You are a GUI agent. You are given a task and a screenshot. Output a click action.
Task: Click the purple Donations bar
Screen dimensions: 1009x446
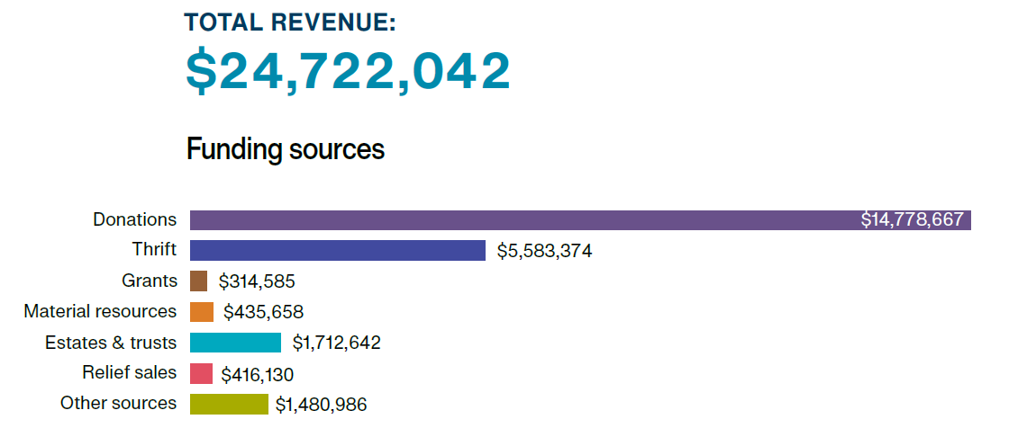pos(523,220)
